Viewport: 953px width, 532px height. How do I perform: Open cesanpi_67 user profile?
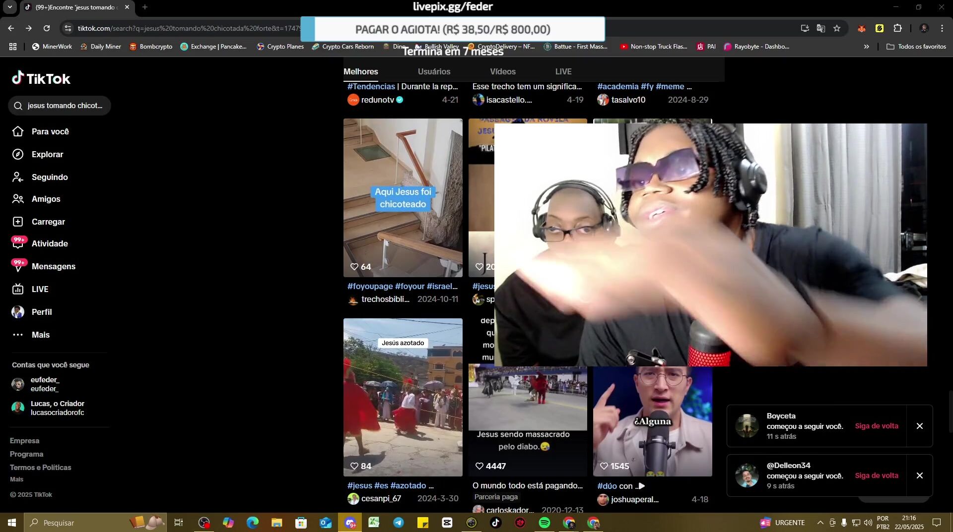click(374, 498)
